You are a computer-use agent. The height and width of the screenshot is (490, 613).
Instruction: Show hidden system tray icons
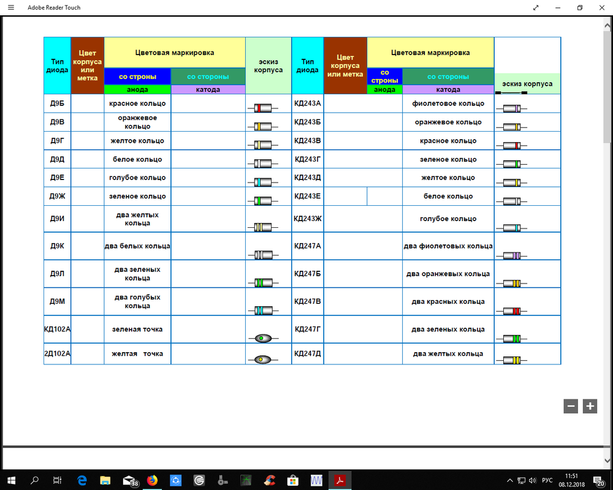click(510, 481)
